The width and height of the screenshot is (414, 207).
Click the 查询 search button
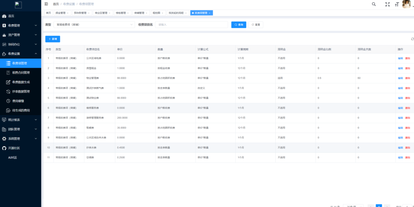click(239, 24)
